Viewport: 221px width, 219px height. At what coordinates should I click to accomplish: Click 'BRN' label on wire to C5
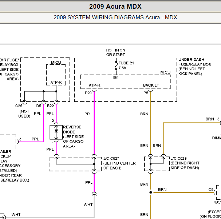point(162,190)
